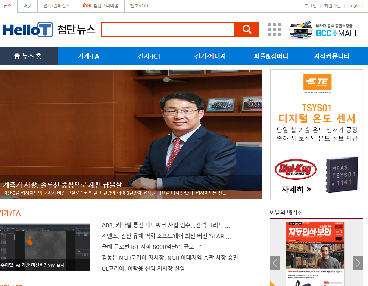The height and width of the screenshot is (286, 368).
Task: Select the 전기·에너지 menu item
Action: click(210, 56)
